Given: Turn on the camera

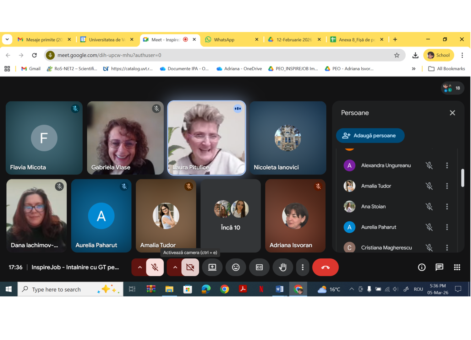Looking at the screenshot, I should click(x=190, y=267).
